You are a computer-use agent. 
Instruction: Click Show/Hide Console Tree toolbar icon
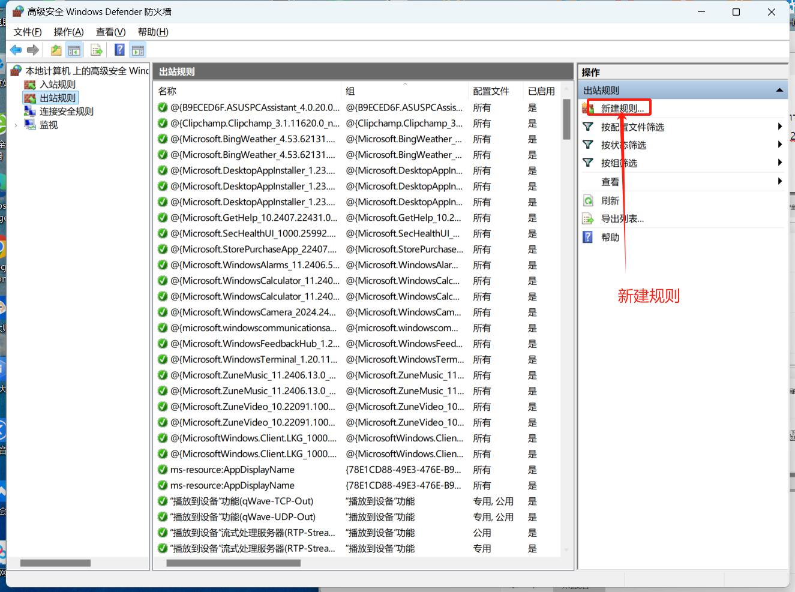pos(74,50)
